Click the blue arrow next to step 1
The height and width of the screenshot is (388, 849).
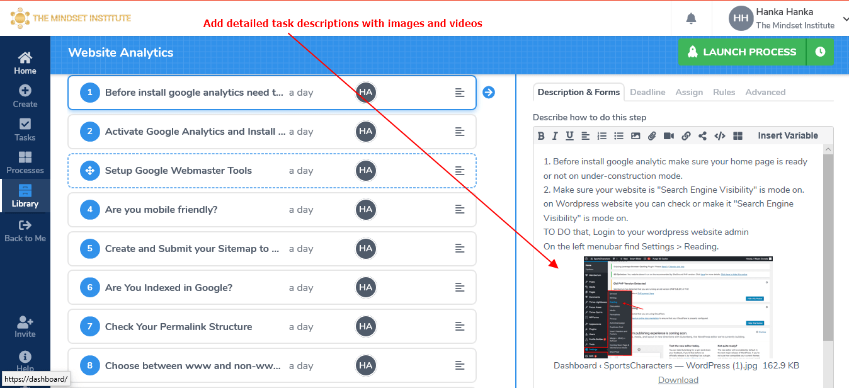click(x=489, y=93)
